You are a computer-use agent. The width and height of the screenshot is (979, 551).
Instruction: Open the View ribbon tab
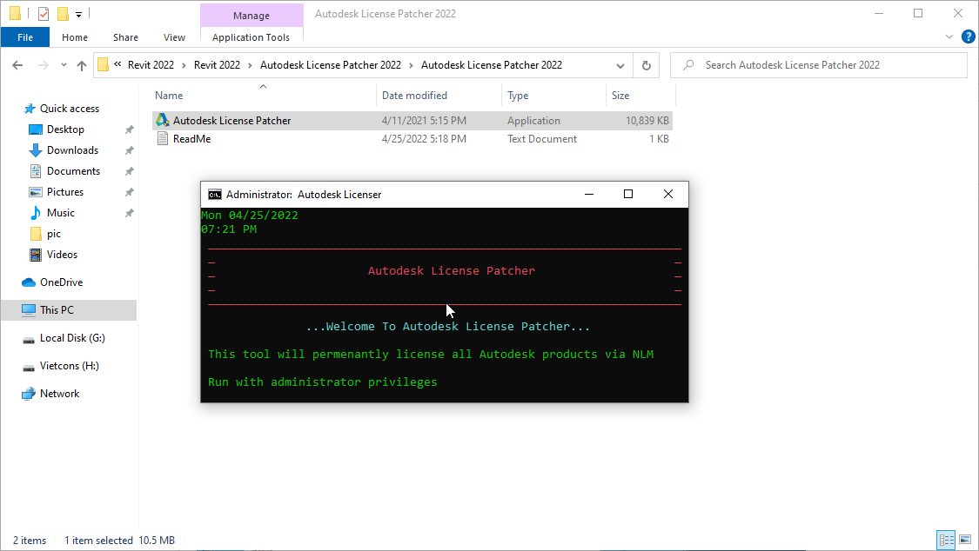(x=174, y=37)
